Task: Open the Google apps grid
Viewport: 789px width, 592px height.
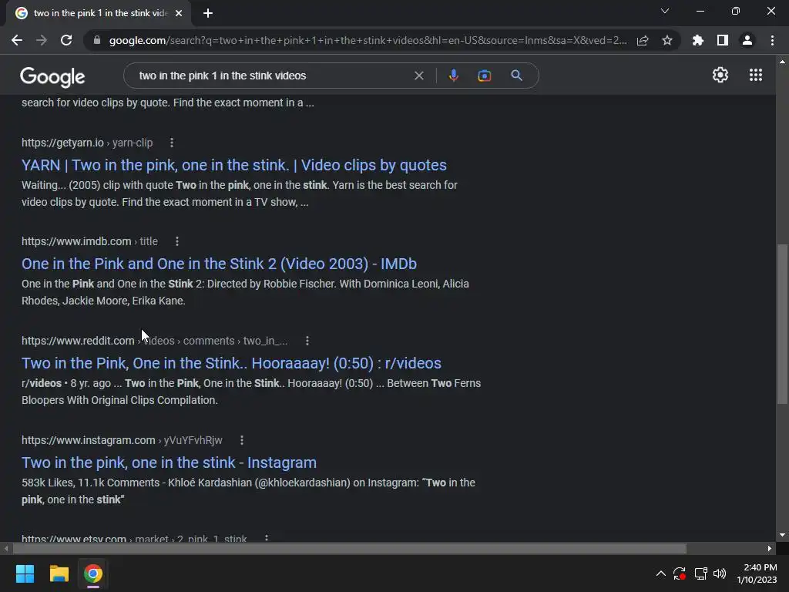Action: pos(756,75)
